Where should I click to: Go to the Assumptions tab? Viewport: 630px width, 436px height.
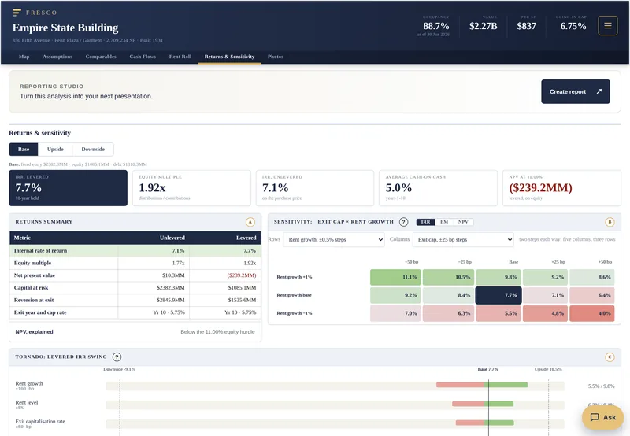point(57,57)
